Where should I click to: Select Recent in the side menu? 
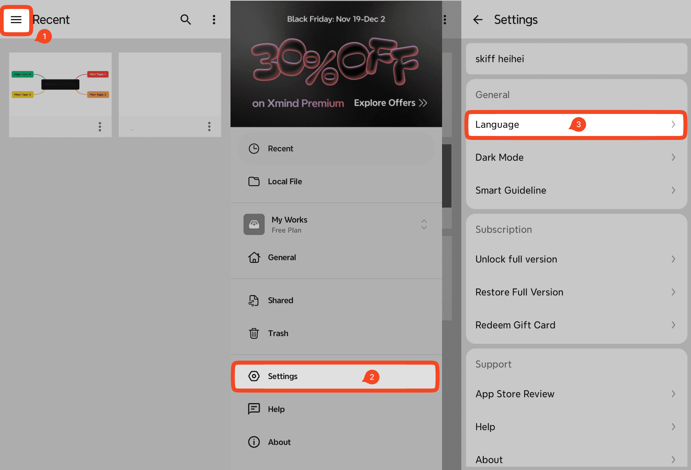280,149
